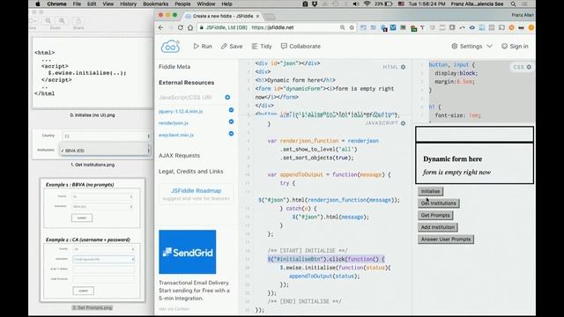Remove renderjson.js resource
The image size is (564, 317).
(x=231, y=122)
